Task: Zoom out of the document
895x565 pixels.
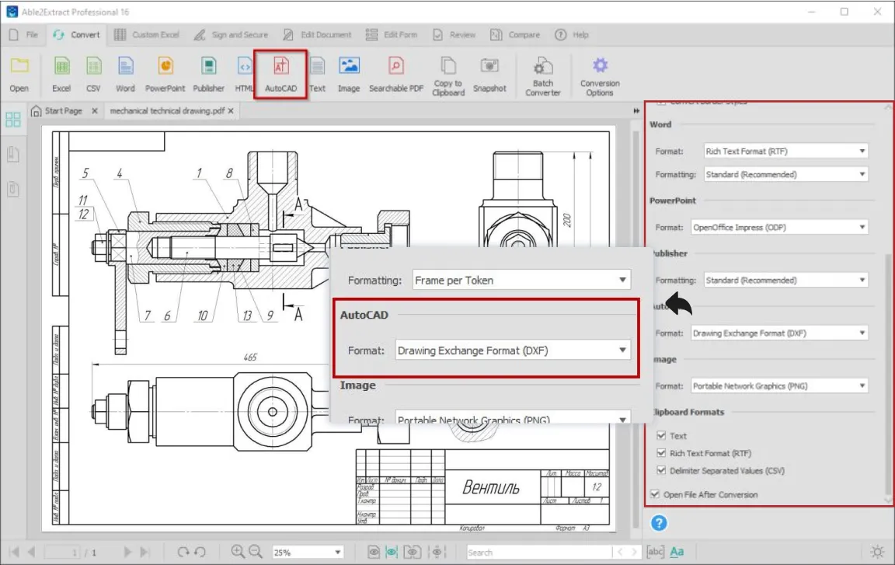Action: 255,551
